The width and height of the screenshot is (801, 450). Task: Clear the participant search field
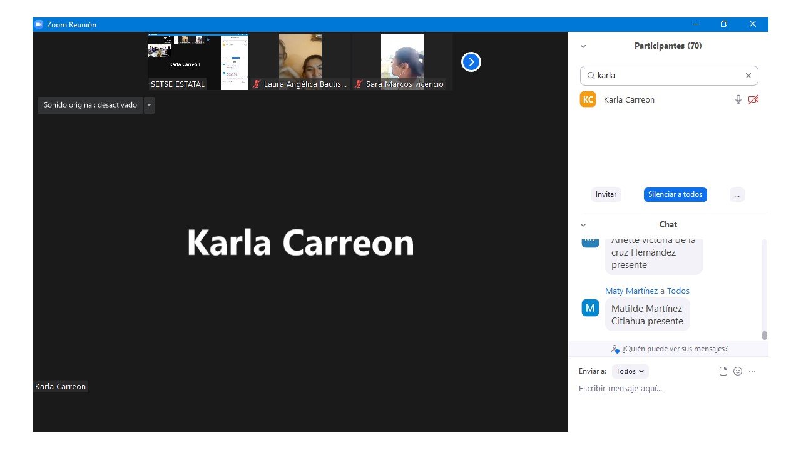(x=748, y=76)
